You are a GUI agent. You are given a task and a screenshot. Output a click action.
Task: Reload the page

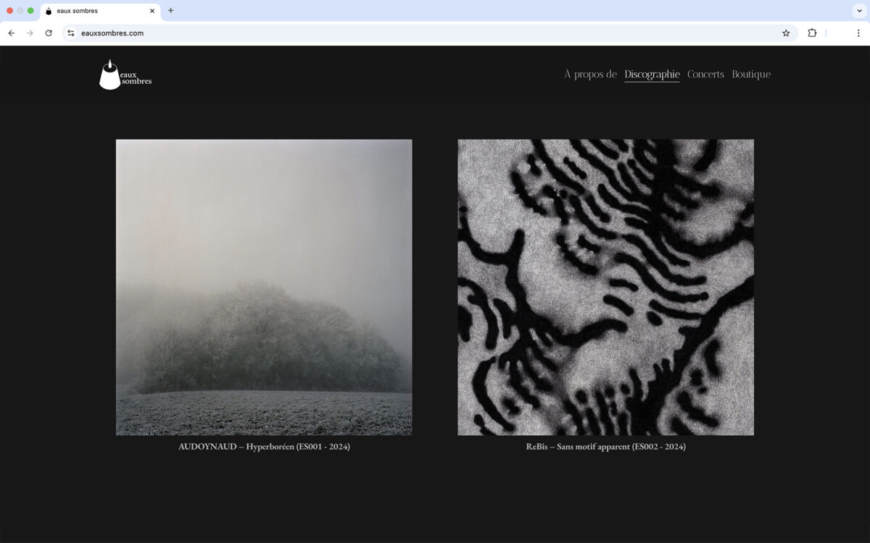49,33
